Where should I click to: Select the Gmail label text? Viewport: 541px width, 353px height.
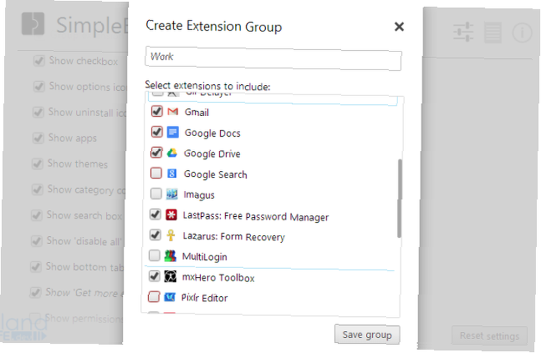point(197,112)
